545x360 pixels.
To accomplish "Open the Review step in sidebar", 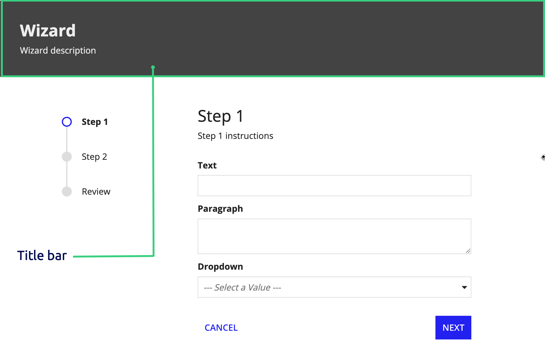I will pyautogui.click(x=96, y=192).
